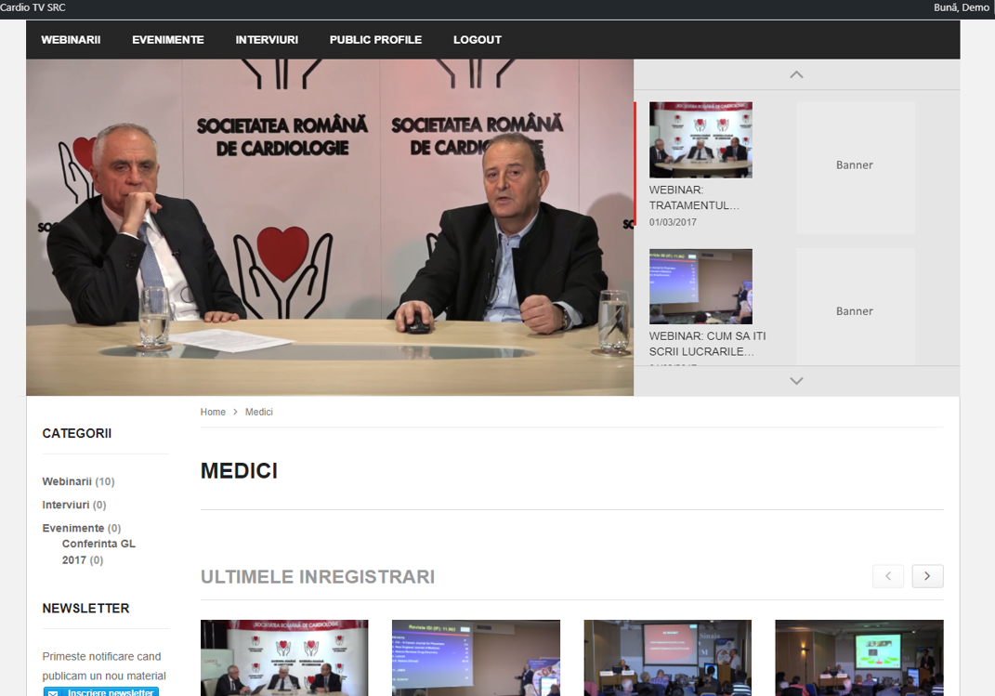Screen dimensions: 995x696
Task: Click the WEBINAR: CUM SA ITI SCRII LUCRARILE title
Action: [x=707, y=344]
